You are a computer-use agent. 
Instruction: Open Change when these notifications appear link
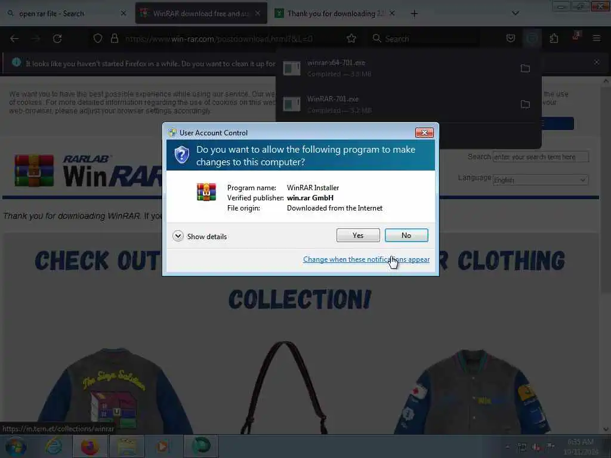[366, 259]
